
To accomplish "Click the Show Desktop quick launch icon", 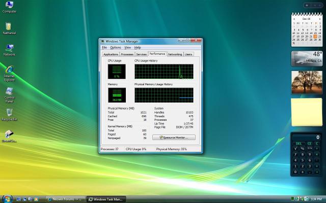I will click(18, 199).
